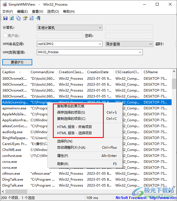
Task: Sort by the CommandLine column header
Action: coord(43,72)
